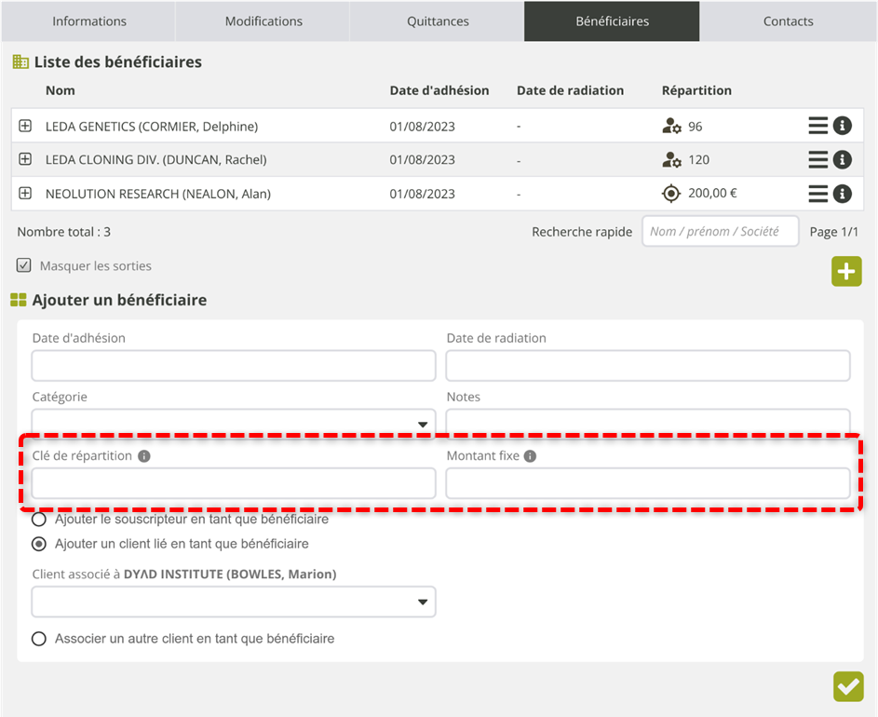Viewport: 878px width, 717px height.
Task: Click the Recherche rapide search field
Action: point(720,232)
